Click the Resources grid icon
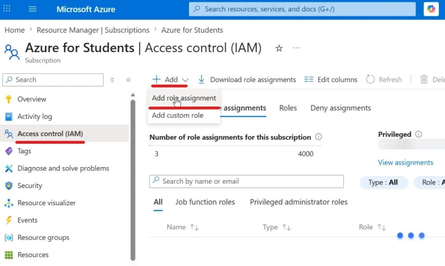This screenshot has width=445, height=266. 9,255
